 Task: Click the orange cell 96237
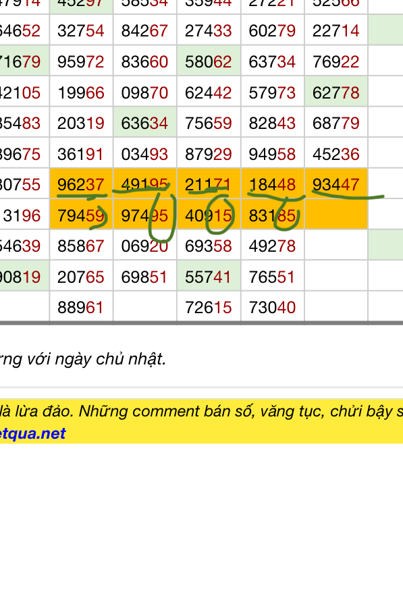pyautogui.click(x=81, y=184)
